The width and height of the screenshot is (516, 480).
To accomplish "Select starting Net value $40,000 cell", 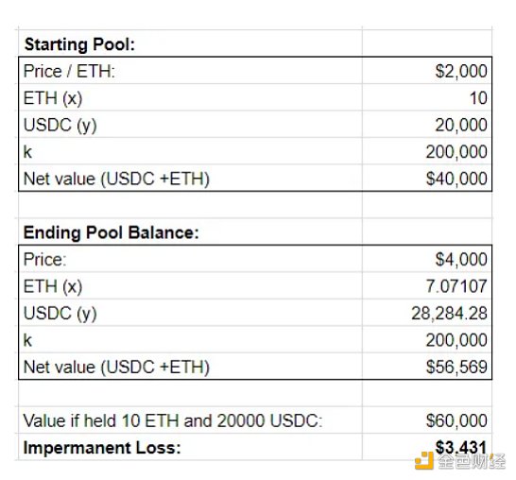I will [x=427, y=179].
